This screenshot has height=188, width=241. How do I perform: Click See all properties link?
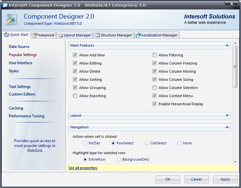tap(83, 168)
